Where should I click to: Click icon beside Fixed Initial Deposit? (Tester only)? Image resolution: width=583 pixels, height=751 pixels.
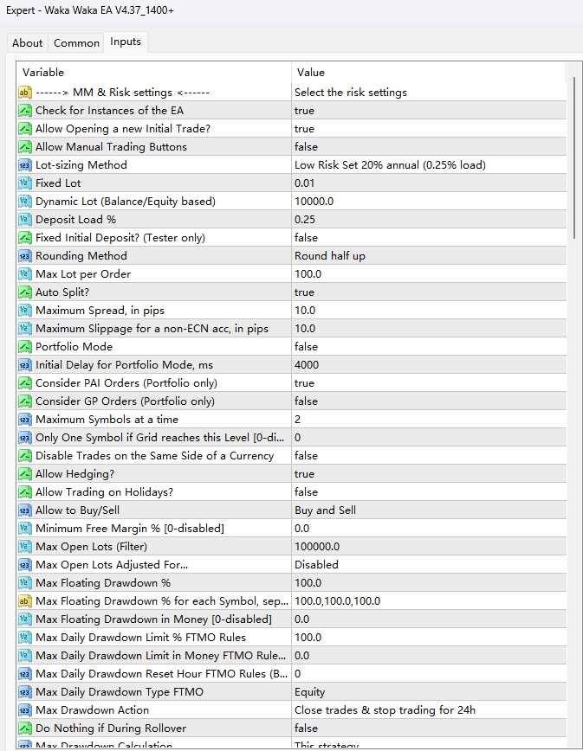point(25,238)
